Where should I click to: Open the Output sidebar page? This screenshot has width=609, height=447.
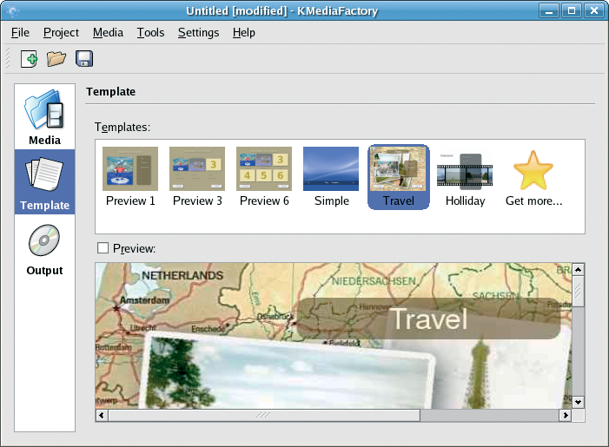(x=44, y=249)
